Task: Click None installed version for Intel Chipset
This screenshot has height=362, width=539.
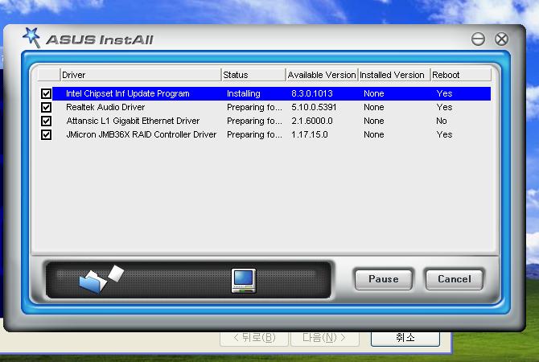Action: pos(373,93)
